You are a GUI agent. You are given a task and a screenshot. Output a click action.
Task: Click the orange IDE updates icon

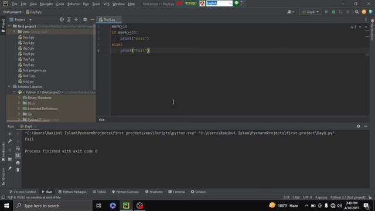(364, 12)
